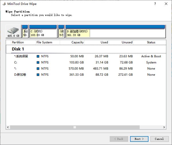Click the 103.83 GB capacity cell
The width and height of the screenshot is (172, 145).
click(77, 62)
